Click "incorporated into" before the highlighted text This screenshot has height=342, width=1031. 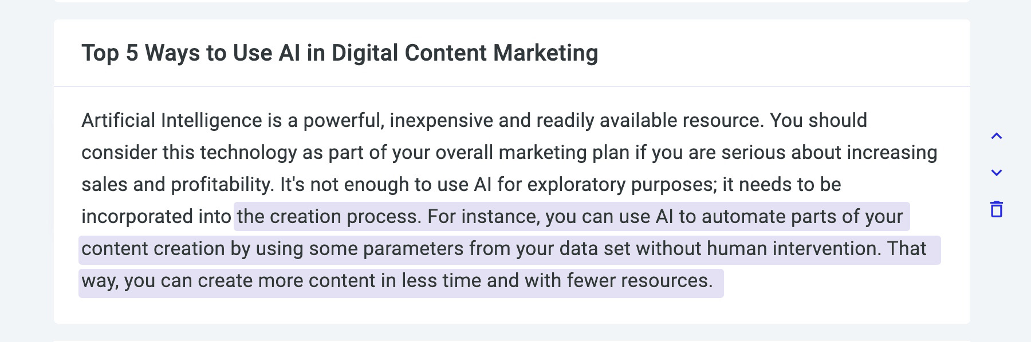(156, 217)
